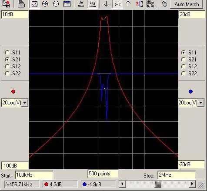Click the down arrow toolbar icon
The width and height of the screenshot is (207, 191).
[x=106, y=4]
